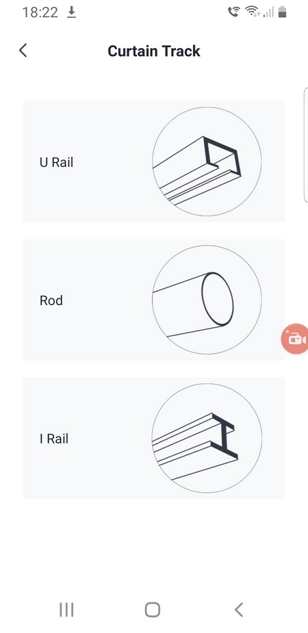
Task: Tap the Android navigation back button
Action: [239, 610]
